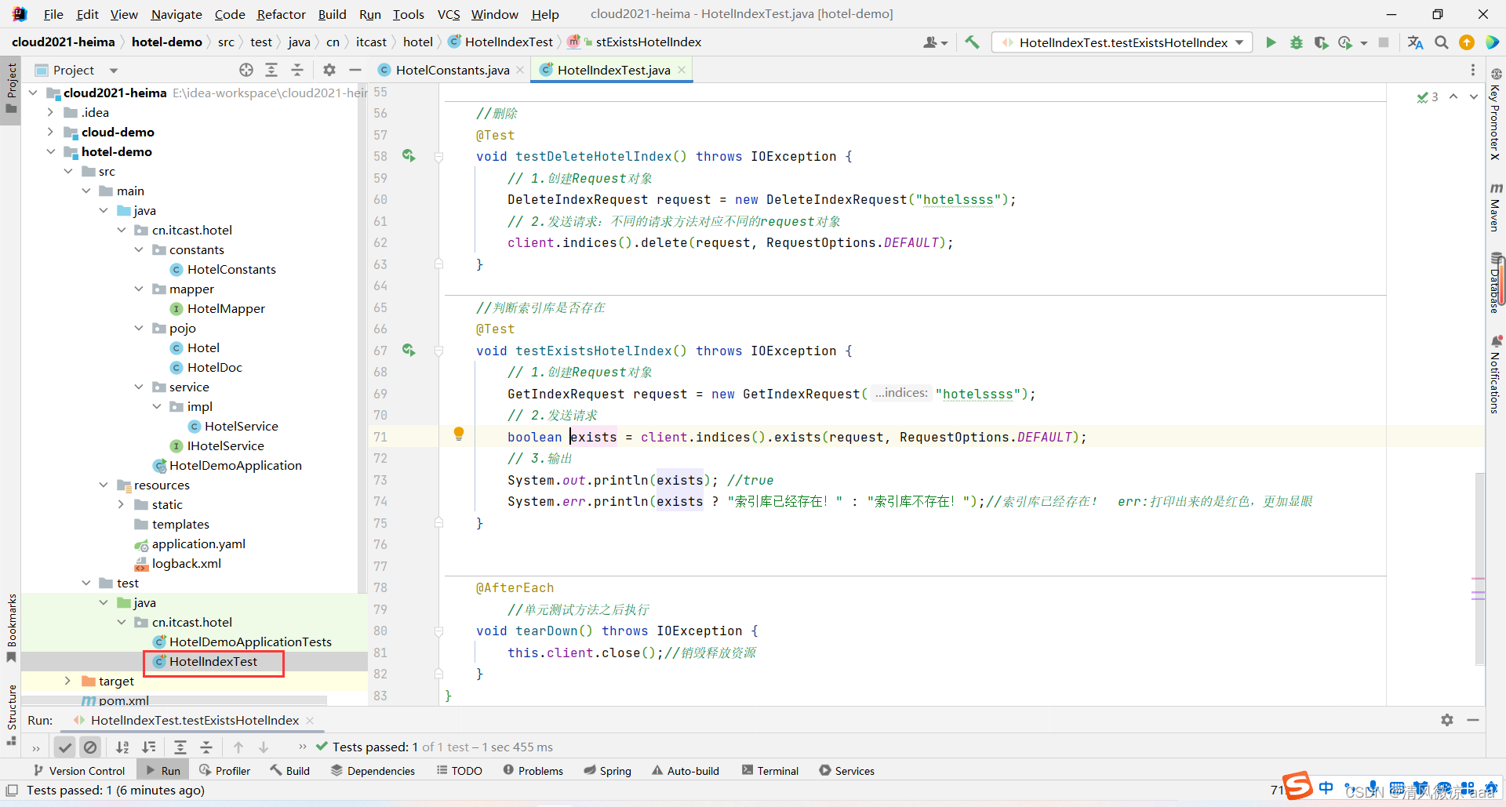Screen dimensions: 1506x807
Task: Click breadcrumb HotelIndexTest in navigation bar
Action: click(500, 42)
